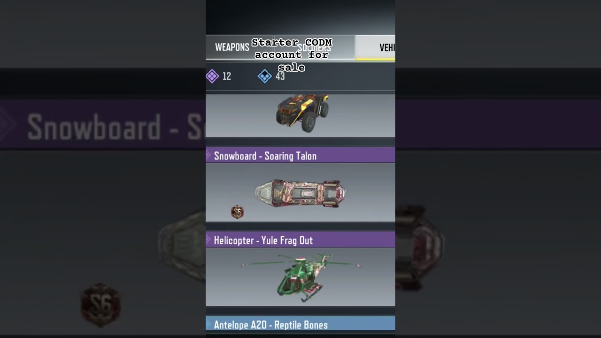
Task: Click the blurred Snowboard text in left background
Action: 94,127
